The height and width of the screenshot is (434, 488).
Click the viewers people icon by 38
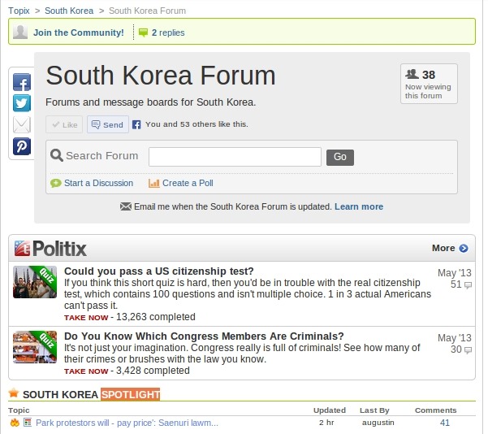pos(412,74)
